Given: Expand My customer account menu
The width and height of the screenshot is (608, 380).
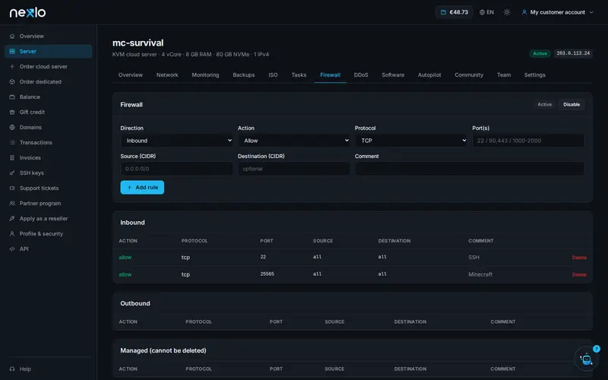Looking at the screenshot, I should [x=557, y=12].
